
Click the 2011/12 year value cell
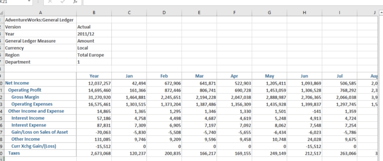coord(86,34)
